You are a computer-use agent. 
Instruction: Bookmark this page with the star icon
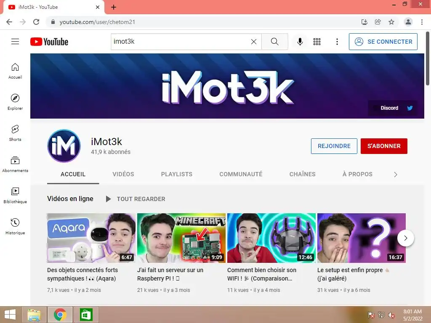coord(391,22)
